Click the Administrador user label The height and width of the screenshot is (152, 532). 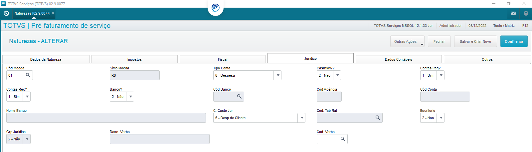point(450,26)
